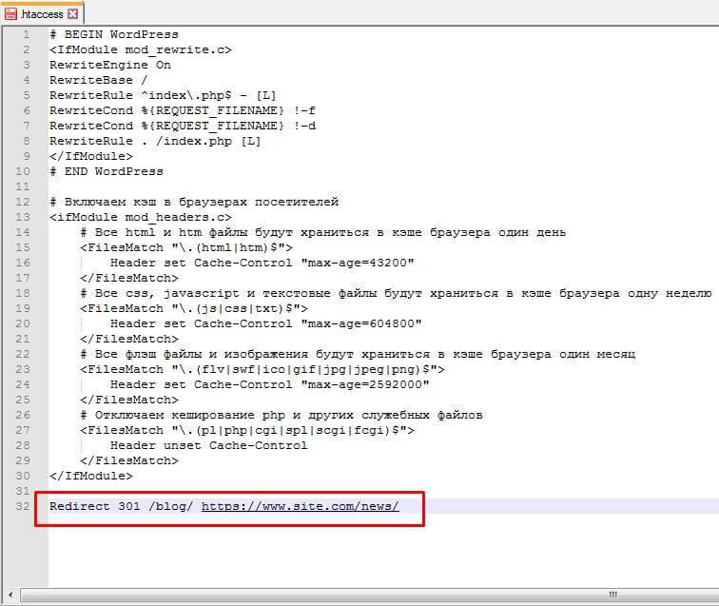Click the 'Header unset Cache-Control' line
Screen dimensions: 719x606
[x=209, y=445]
